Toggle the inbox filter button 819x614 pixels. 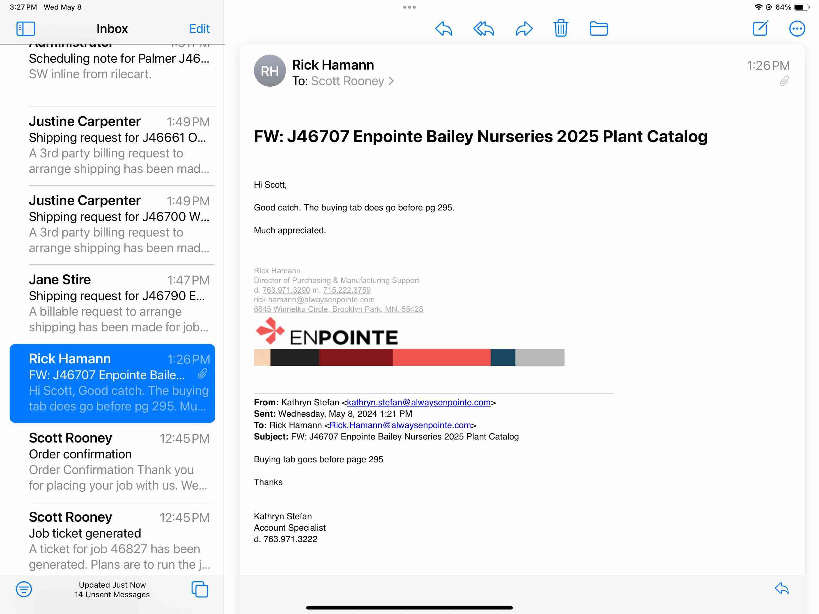tap(24, 589)
